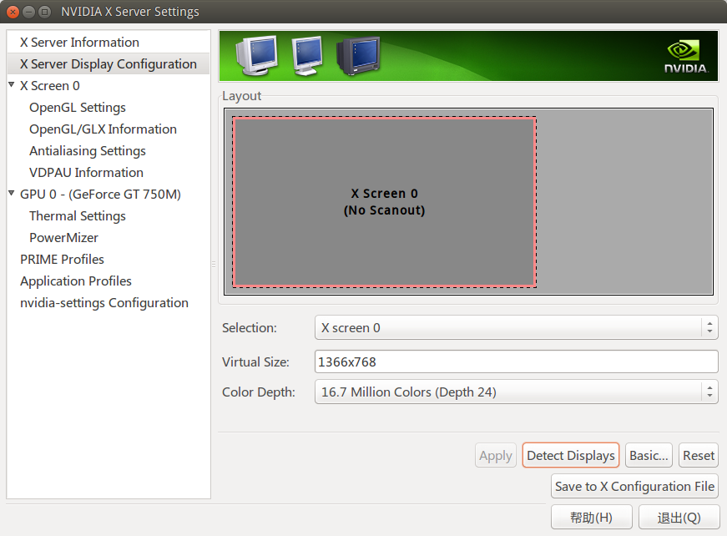This screenshot has height=536, width=727.
Task: Click the NVIDIA logo in banner
Action: pos(686,57)
